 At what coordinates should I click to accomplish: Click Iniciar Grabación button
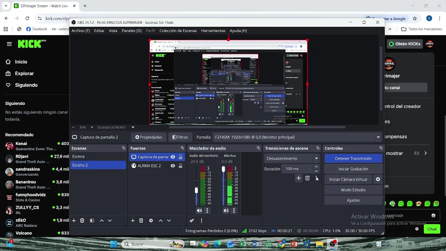point(353,169)
